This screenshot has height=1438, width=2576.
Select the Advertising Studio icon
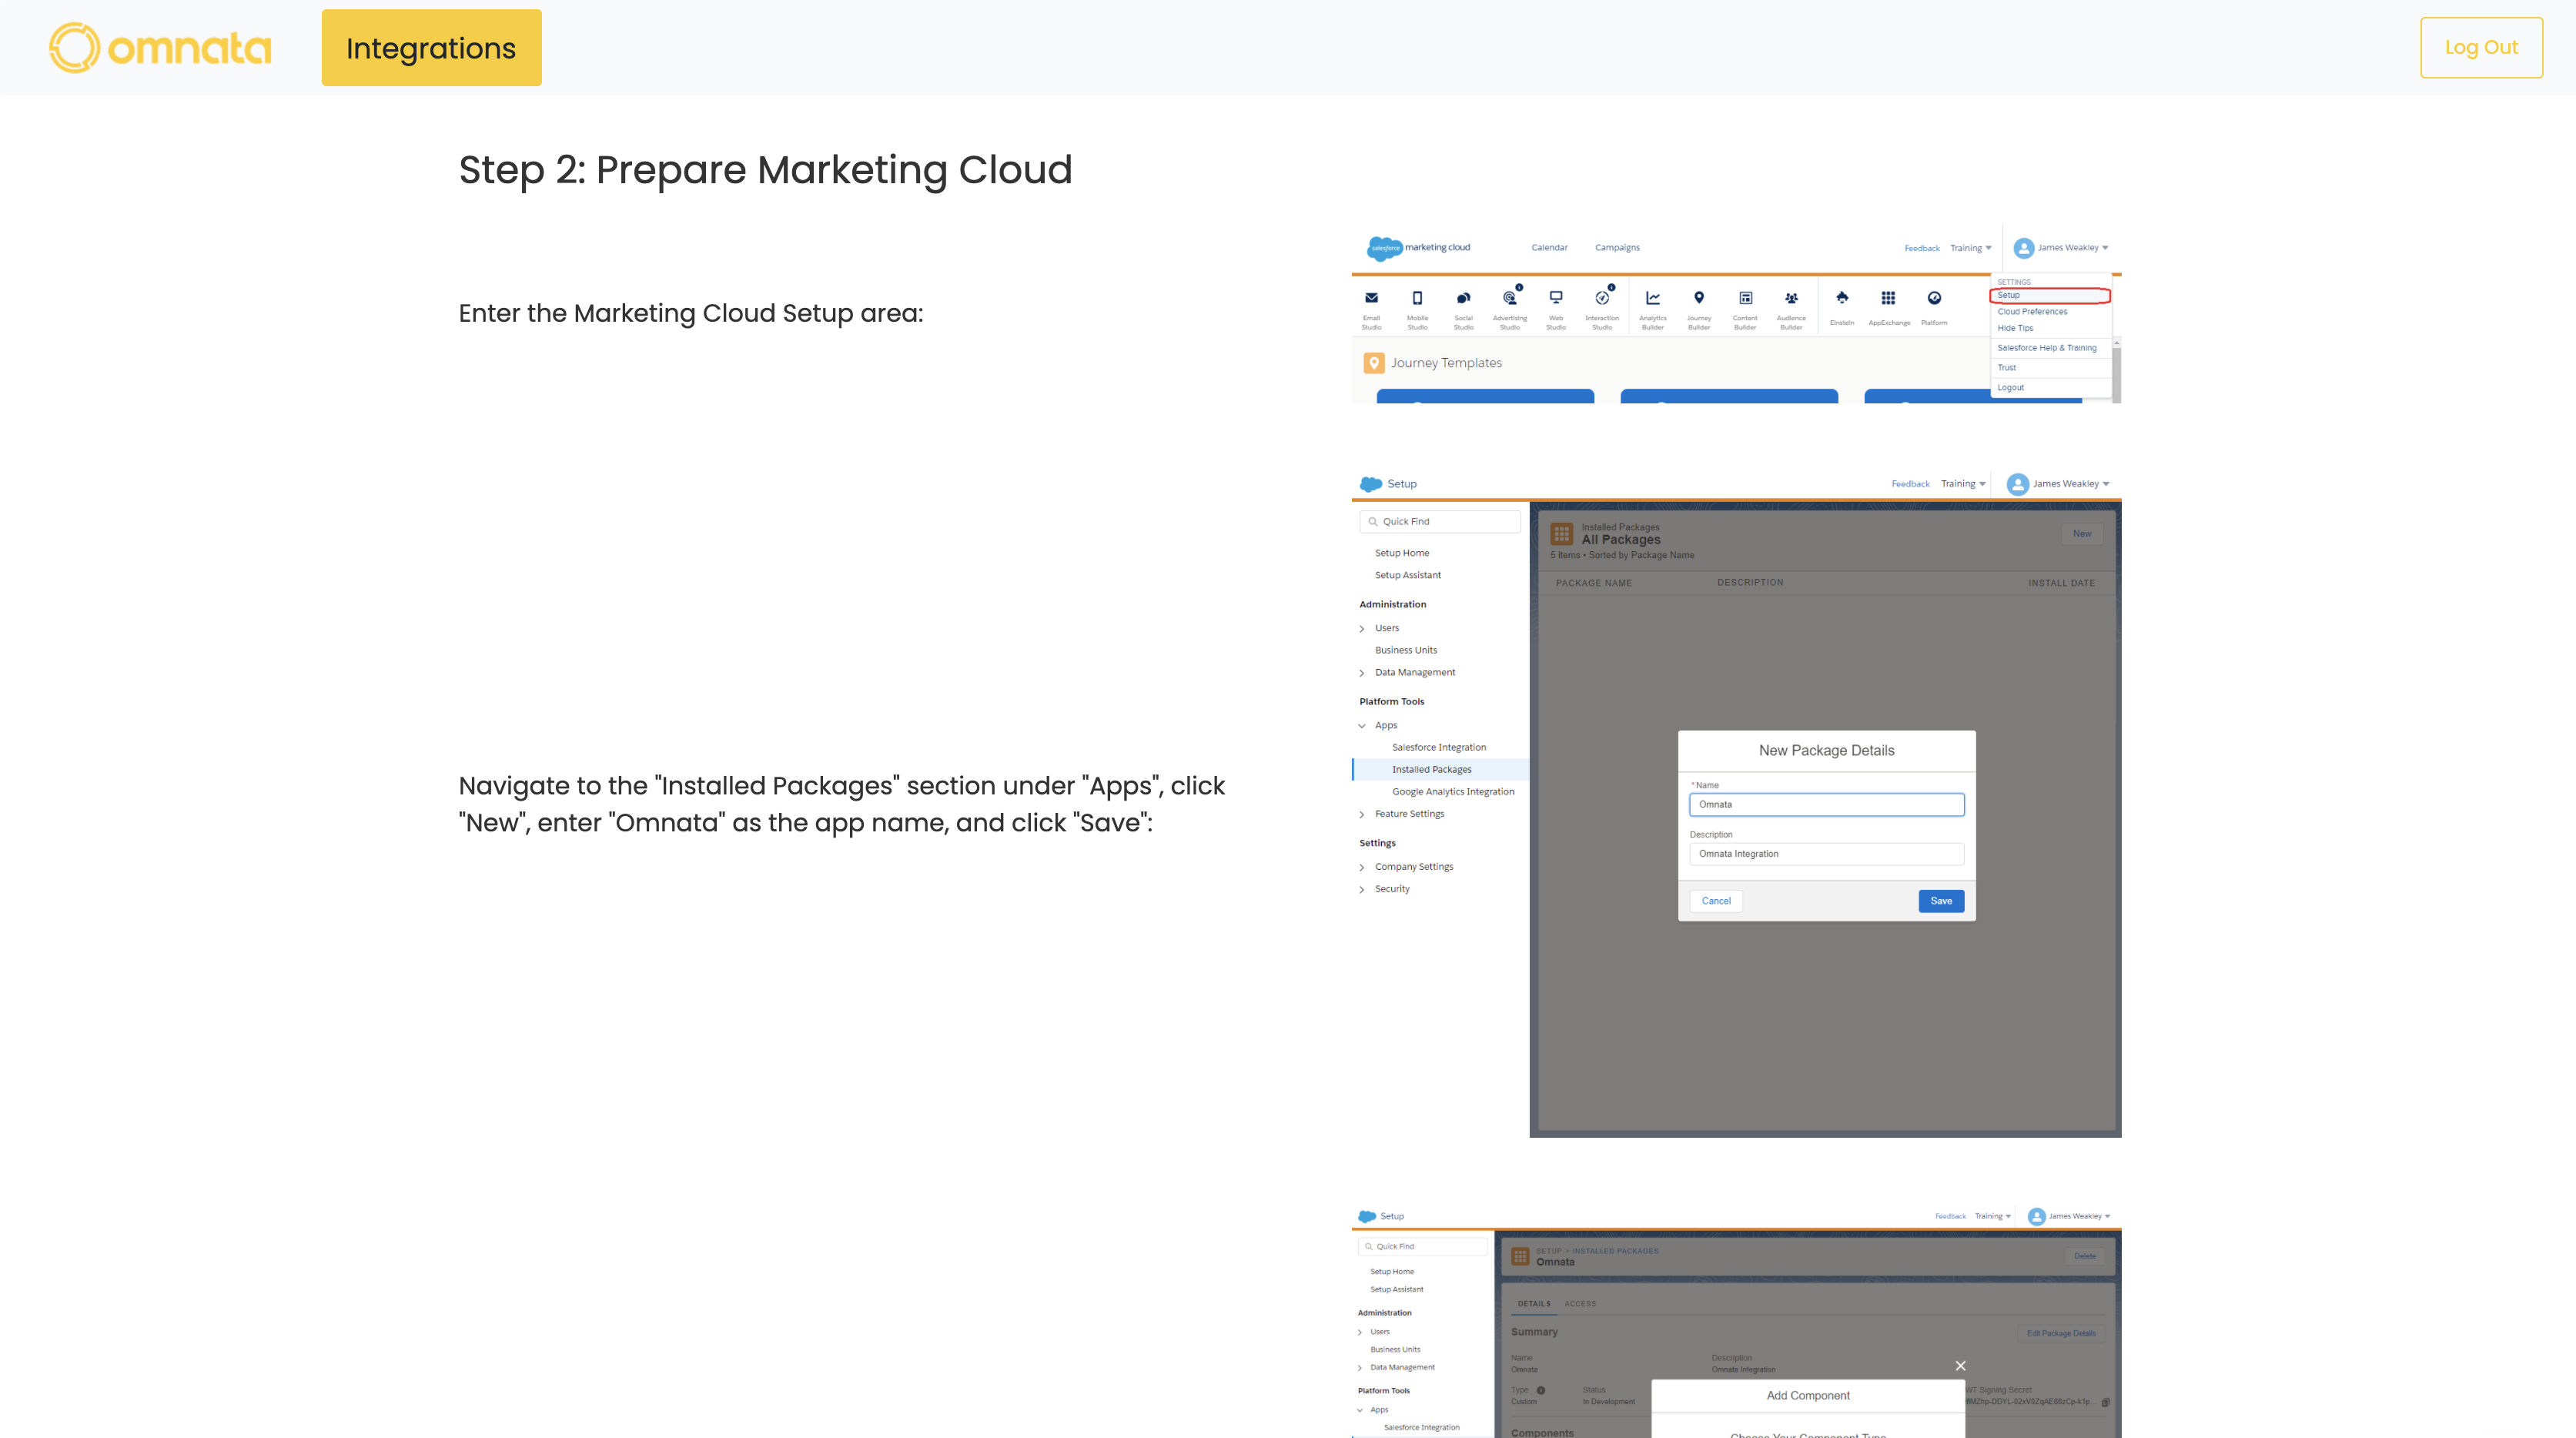[x=1510, y=298]
